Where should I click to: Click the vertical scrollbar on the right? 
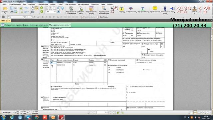212,68
